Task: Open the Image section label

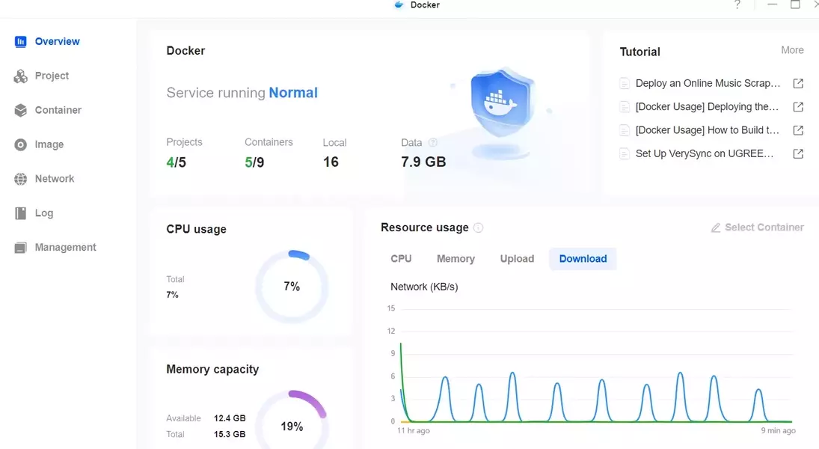Action: tap(49, 144)
